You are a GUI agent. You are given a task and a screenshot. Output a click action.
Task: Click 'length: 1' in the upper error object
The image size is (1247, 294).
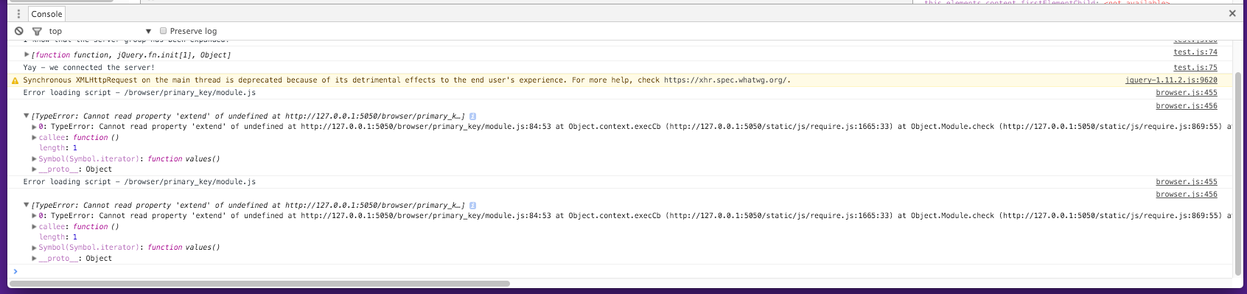pyautogui.click(x=58, y=148)
